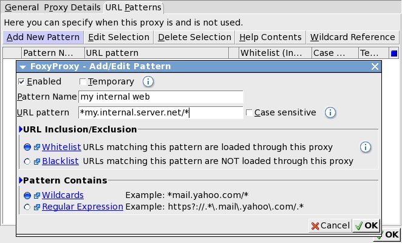
Task: Switch to the Proxy Details tab
Action: pyautogui.click(x=72, y=7)
